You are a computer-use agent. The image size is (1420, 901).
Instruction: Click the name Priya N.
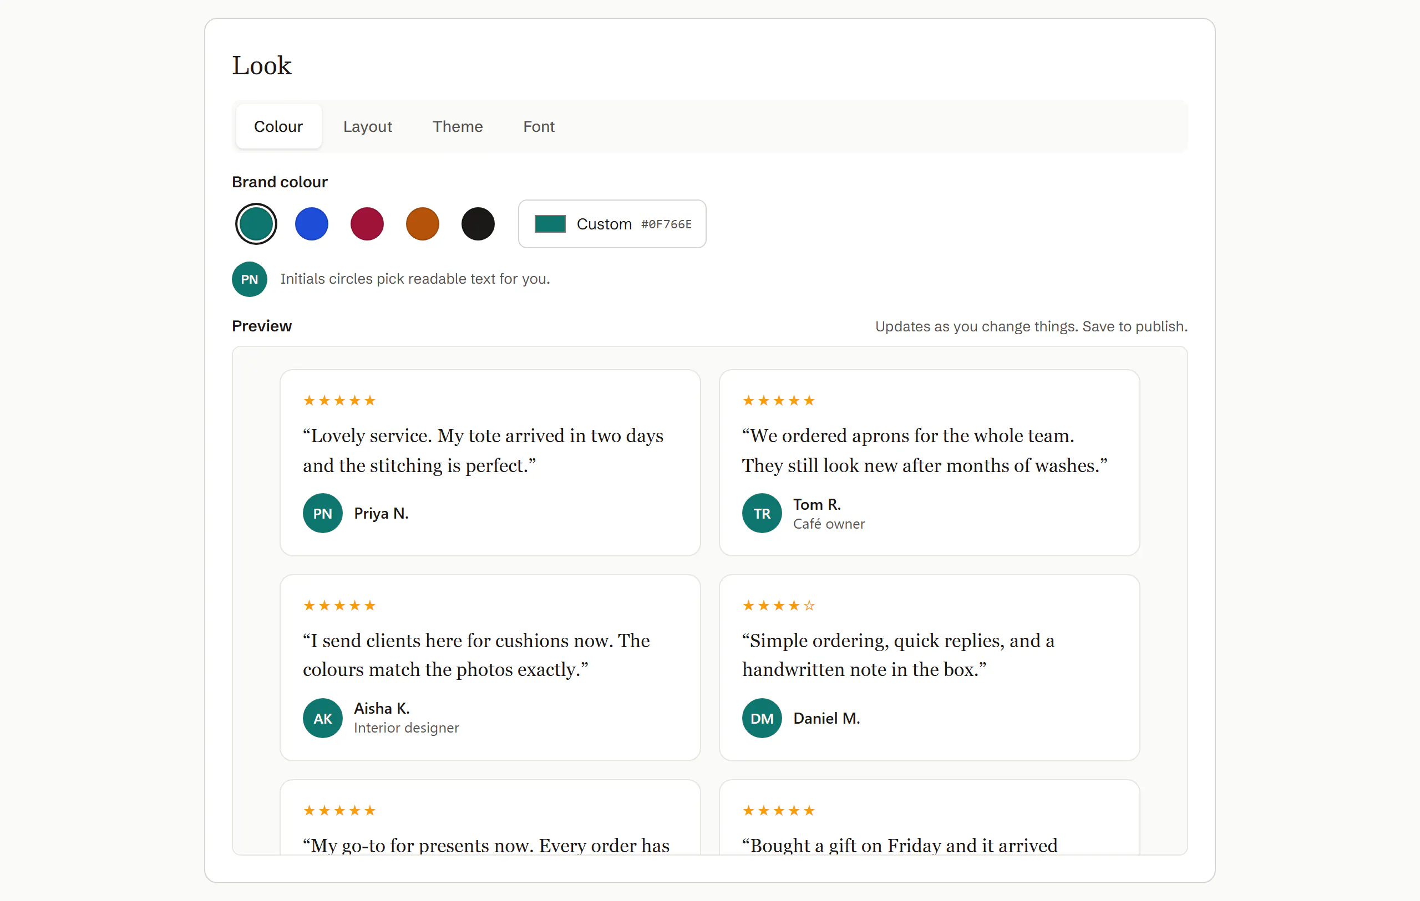click(x=381, y=513)
